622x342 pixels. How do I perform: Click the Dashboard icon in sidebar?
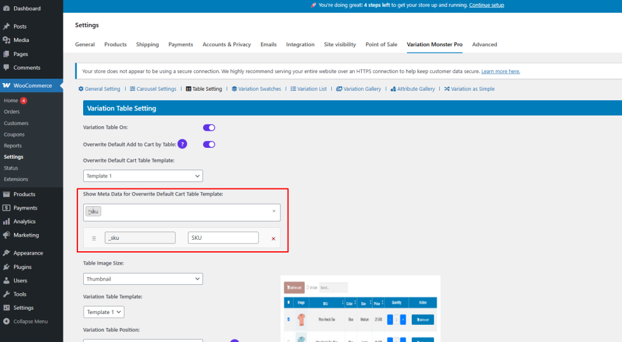click(6, 8)
